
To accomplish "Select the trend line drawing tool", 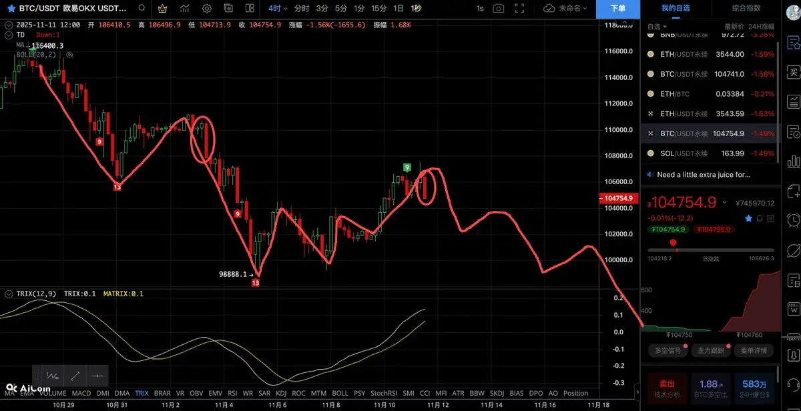I will 75,376.
